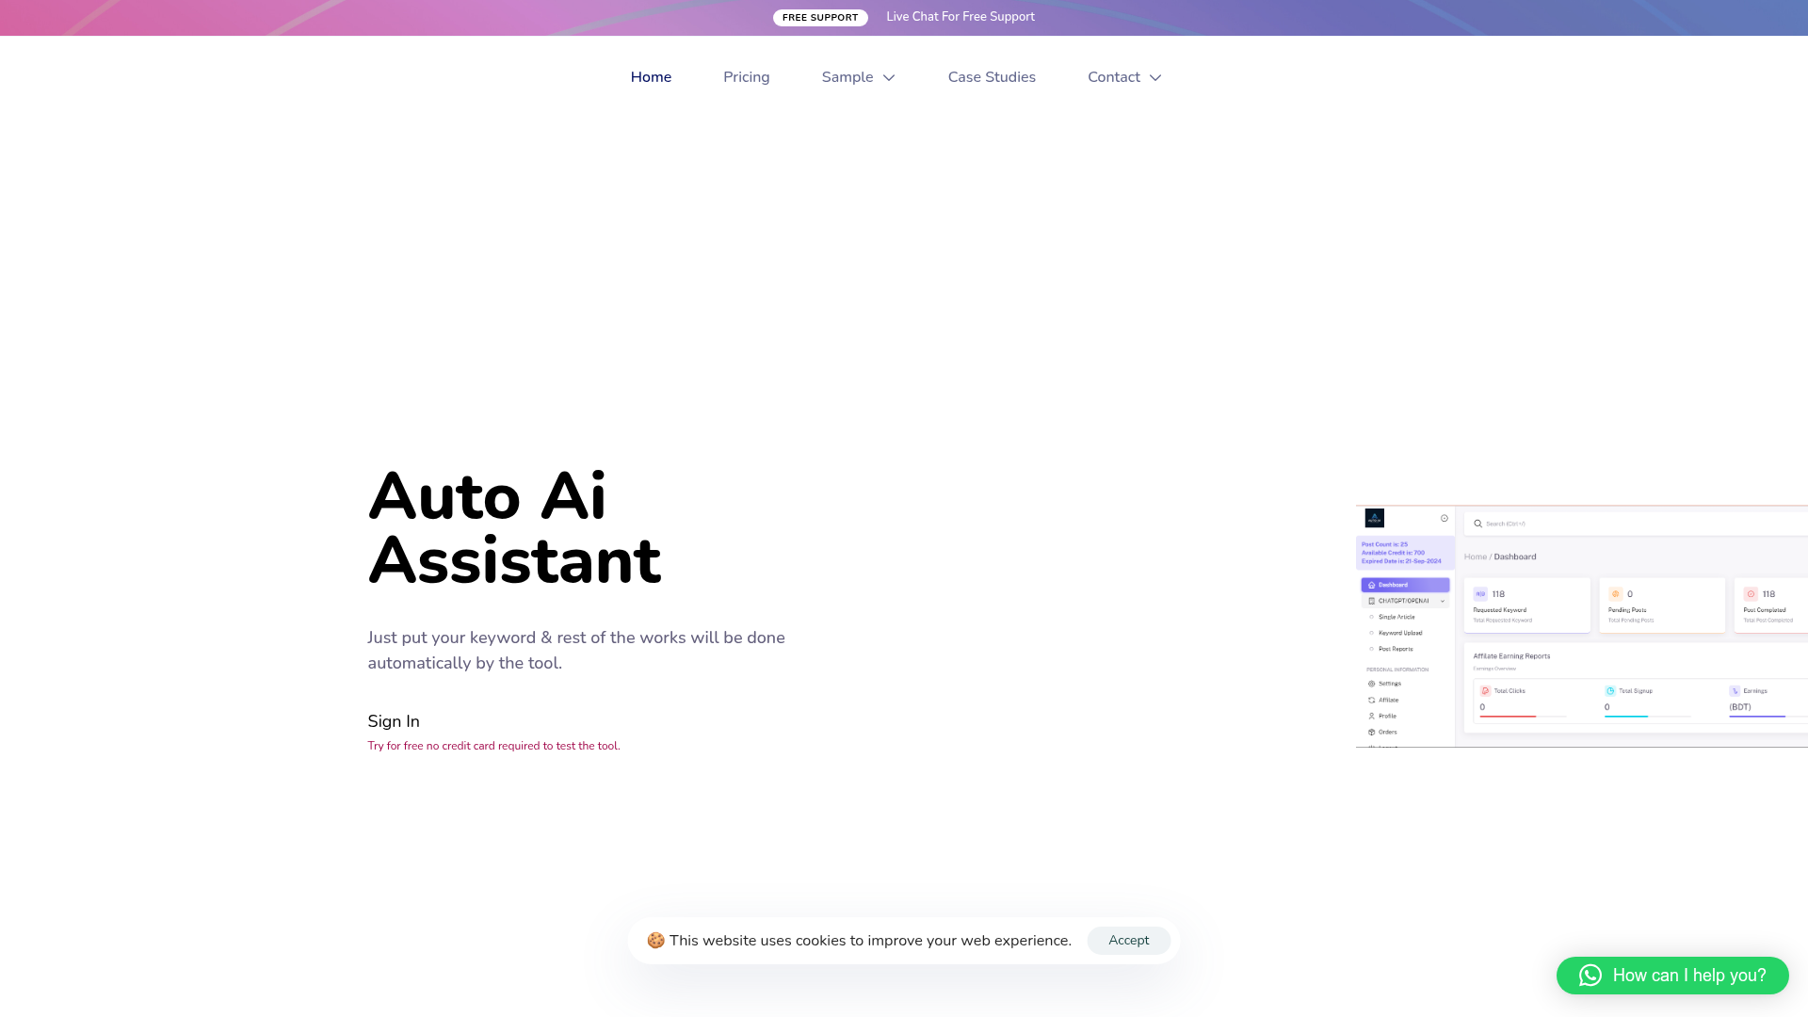Click the search magnifier in dashboard preview
1808x1017 pixels.
(1477, 524)
